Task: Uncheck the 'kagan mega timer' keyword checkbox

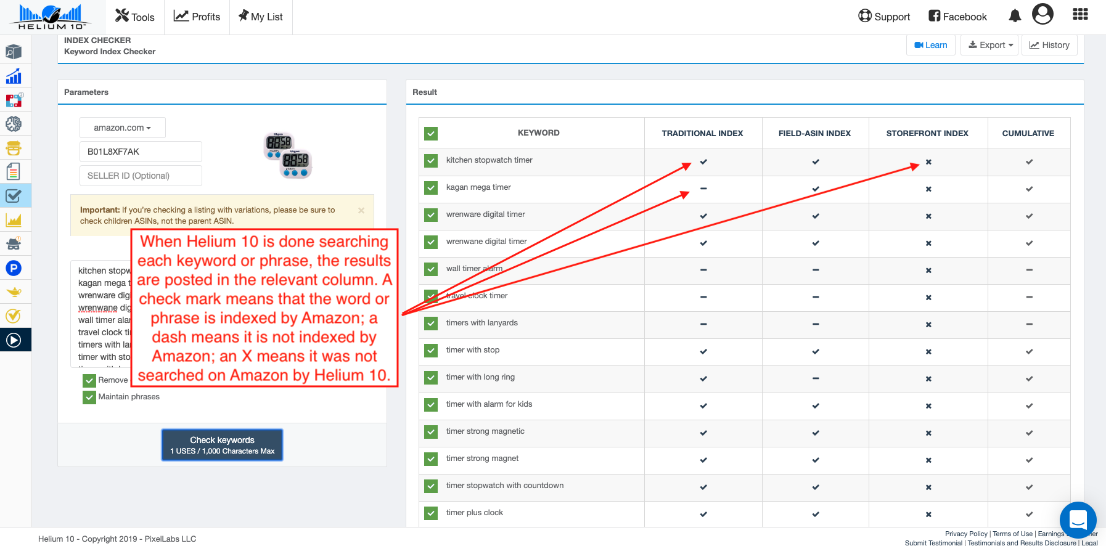Action: coord(431,188)
